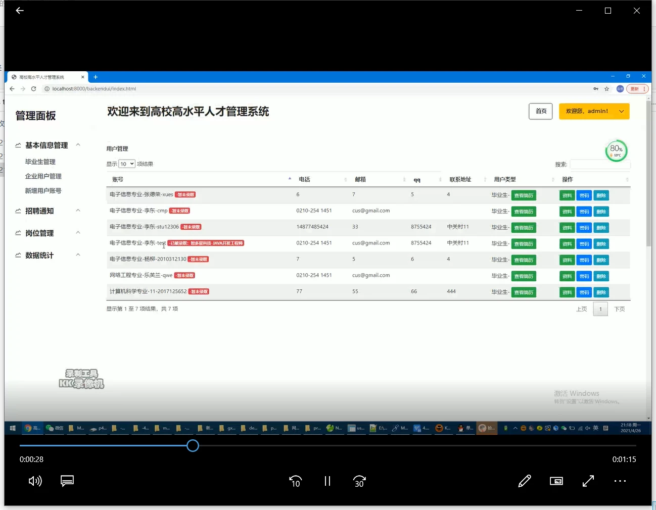The width and height of the screenshot is (656, 510).
Task: Open the 欢迎您 admin dropdown menu
Action: coord(594,111)
